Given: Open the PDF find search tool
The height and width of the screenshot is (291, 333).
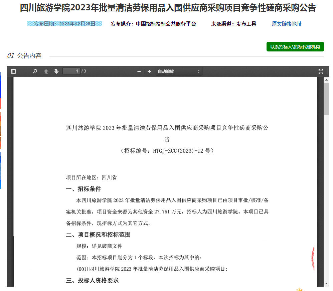Looking at the screenshot, I should 35,71.
